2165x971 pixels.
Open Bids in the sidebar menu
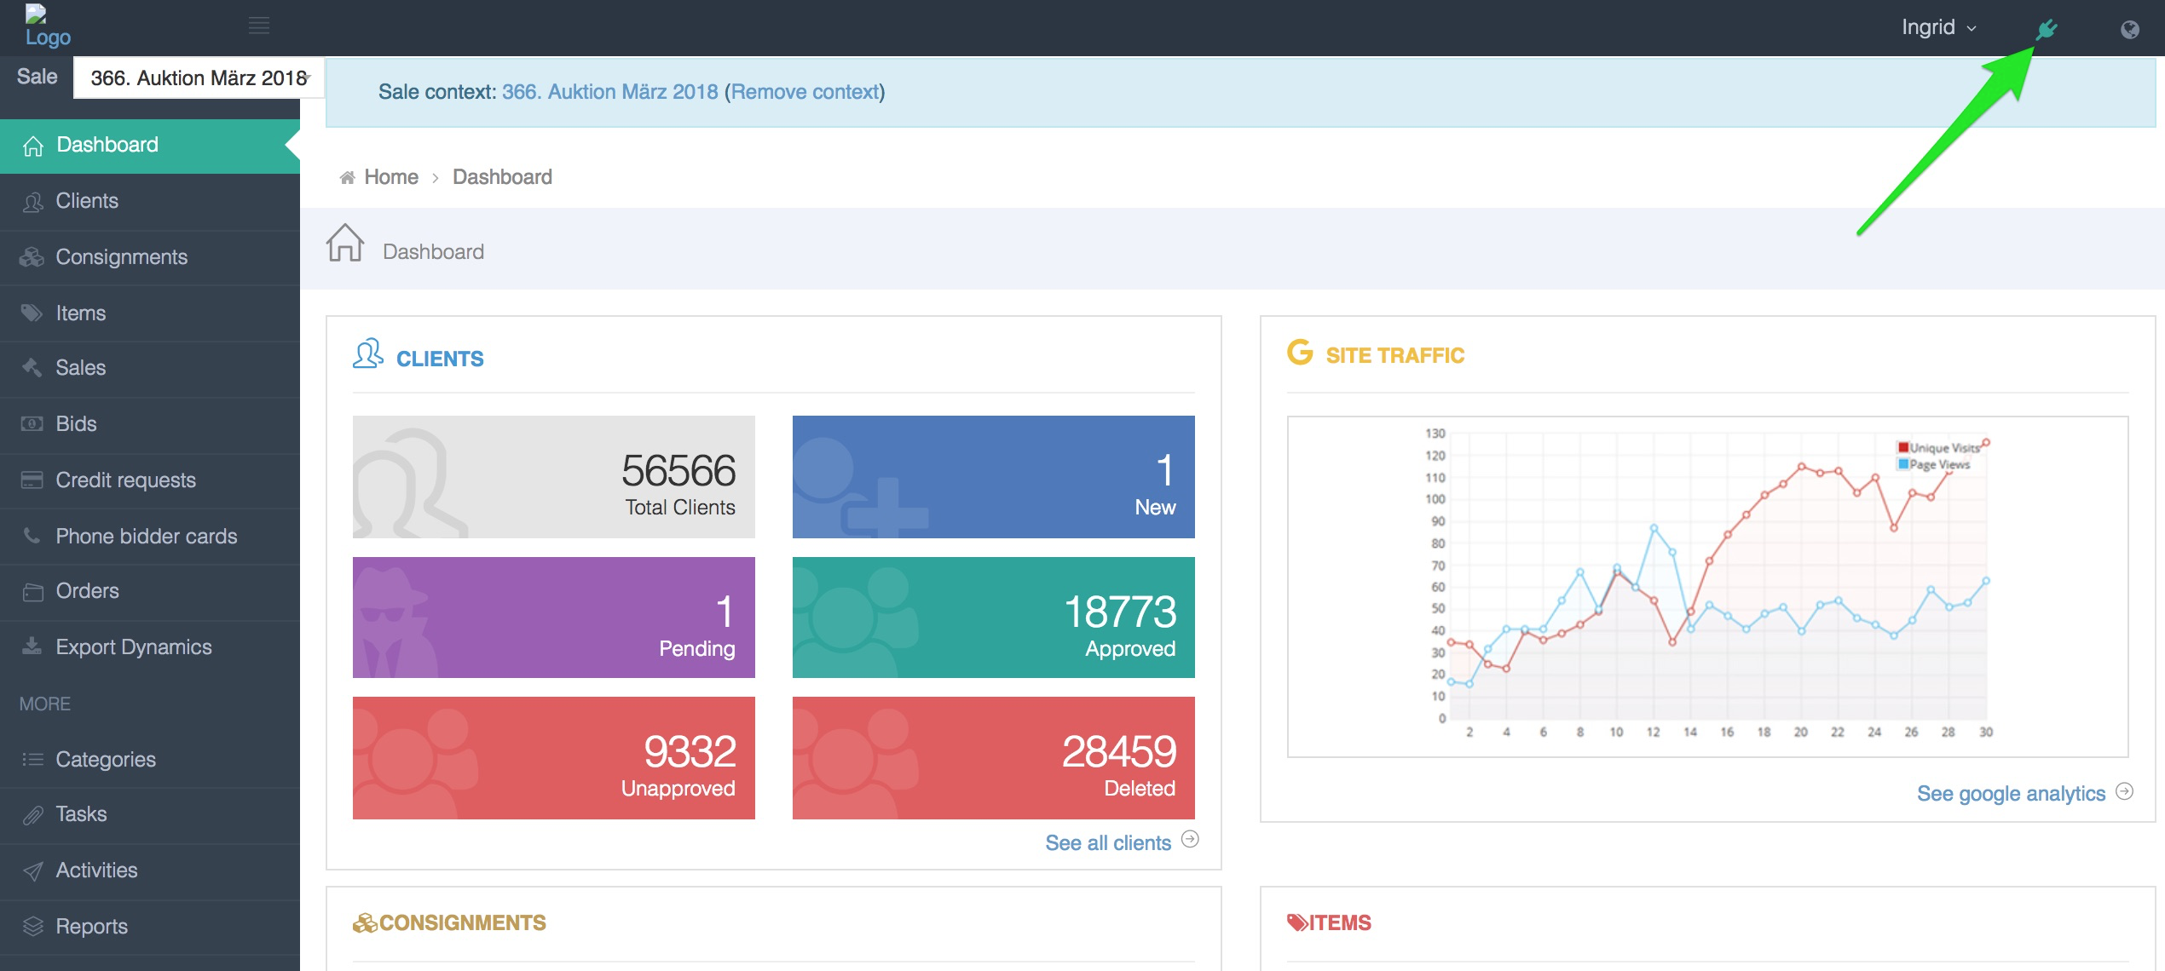click(150, 424)
